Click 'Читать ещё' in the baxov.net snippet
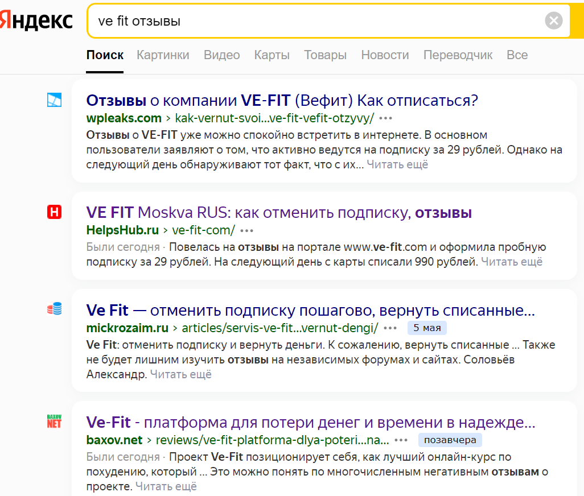The height and width of the screenshot is (496, 584). tap(166, 486)
